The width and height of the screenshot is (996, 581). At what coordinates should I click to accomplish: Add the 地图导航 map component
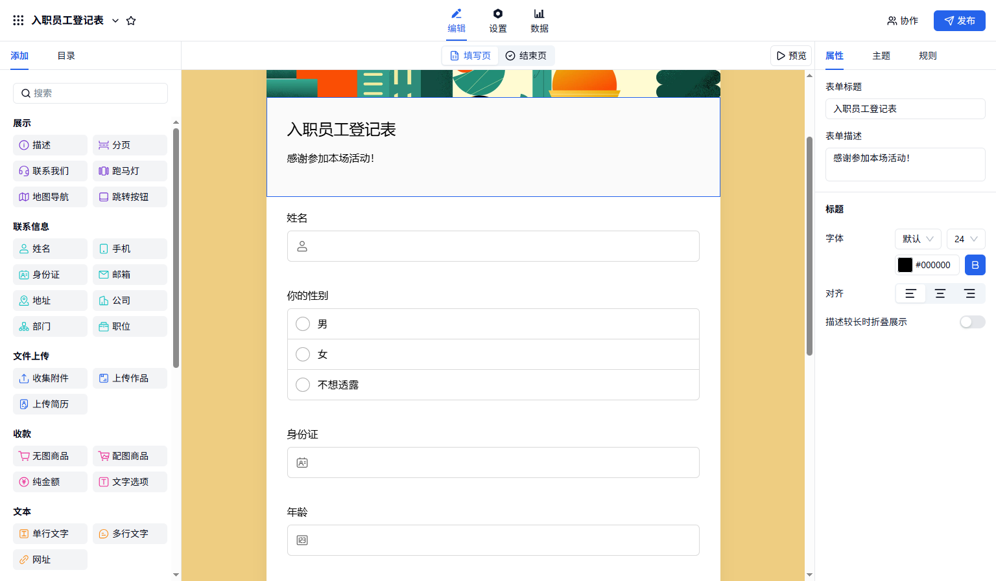pos(50,197)
